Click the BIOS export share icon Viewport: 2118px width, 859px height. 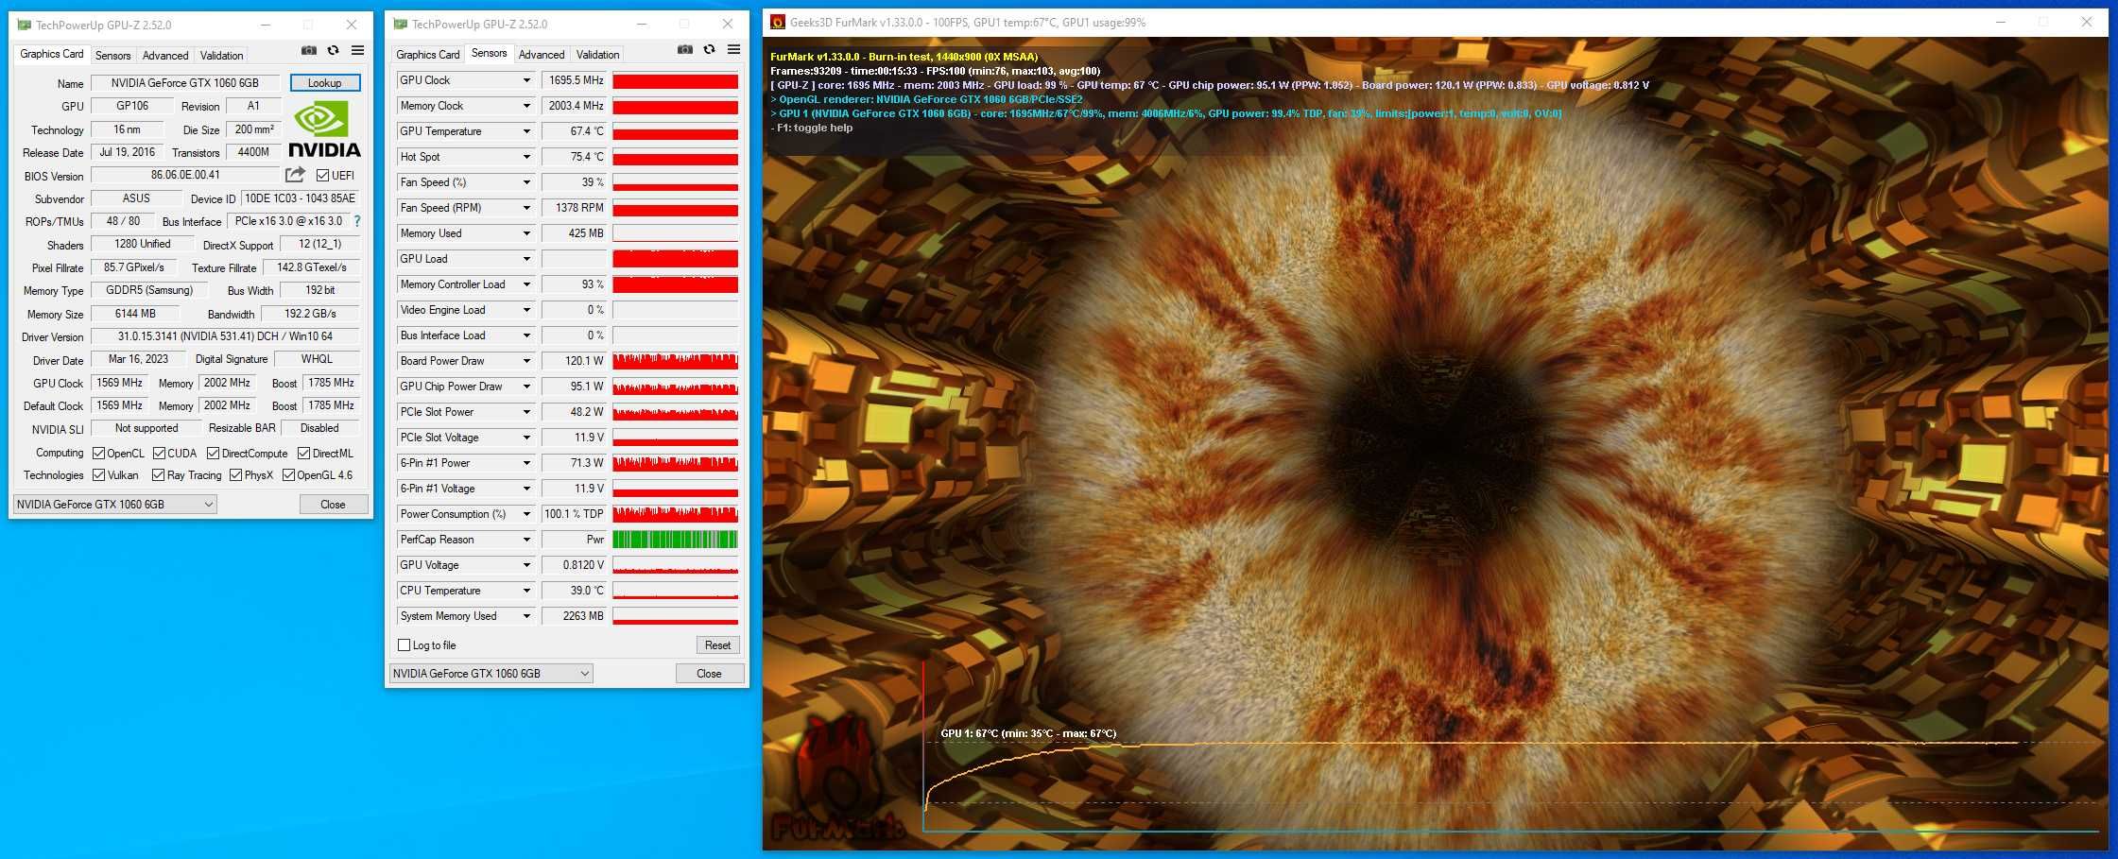pos(296,175)
